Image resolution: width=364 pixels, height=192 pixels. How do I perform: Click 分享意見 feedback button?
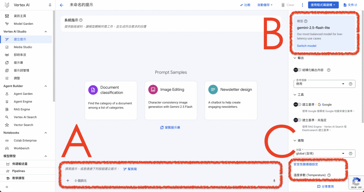(x=326, y=186)
